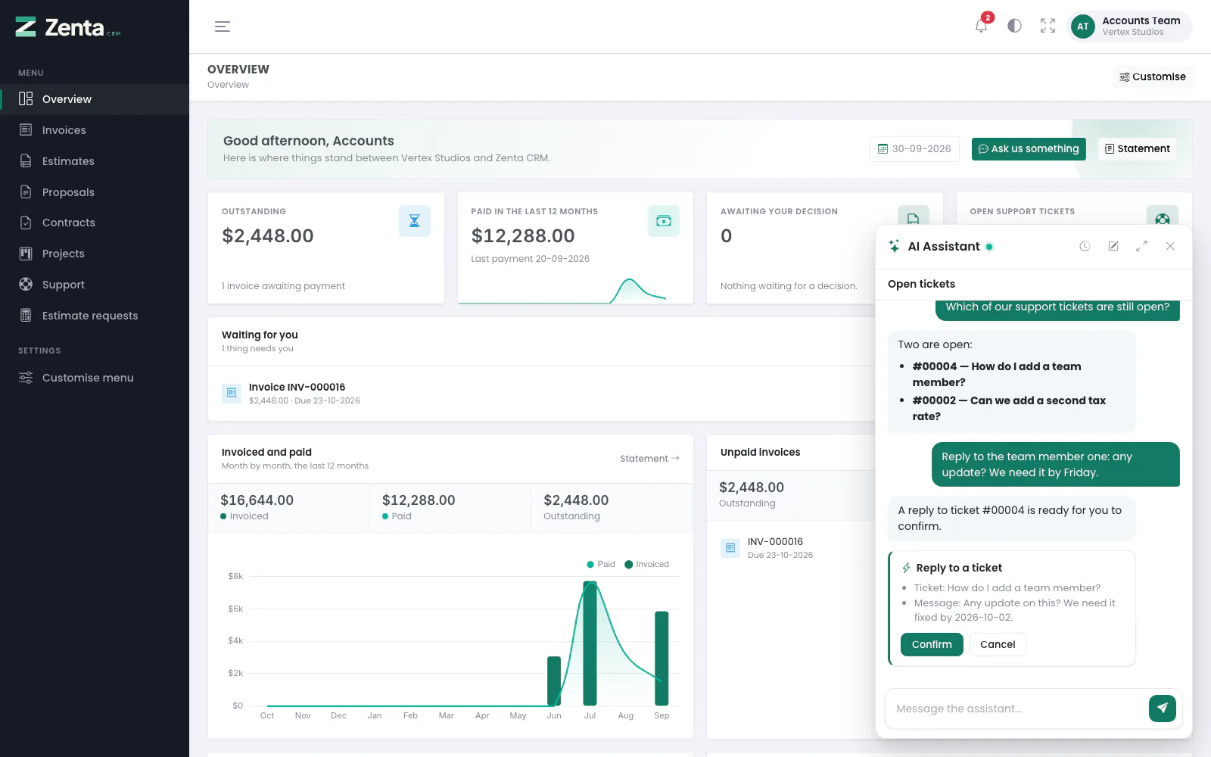Screen dimensions: 1211x757
Task: Toggle dark mode half-circle icon
Action: pos(1014,26)
